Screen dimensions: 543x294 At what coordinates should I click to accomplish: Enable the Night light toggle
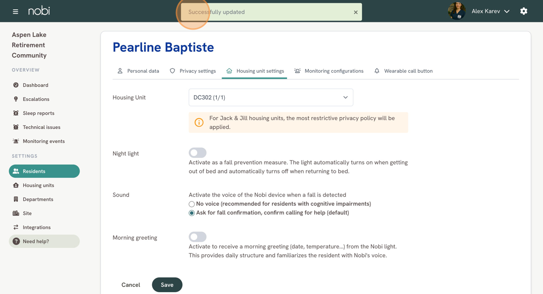click(197, 153)
